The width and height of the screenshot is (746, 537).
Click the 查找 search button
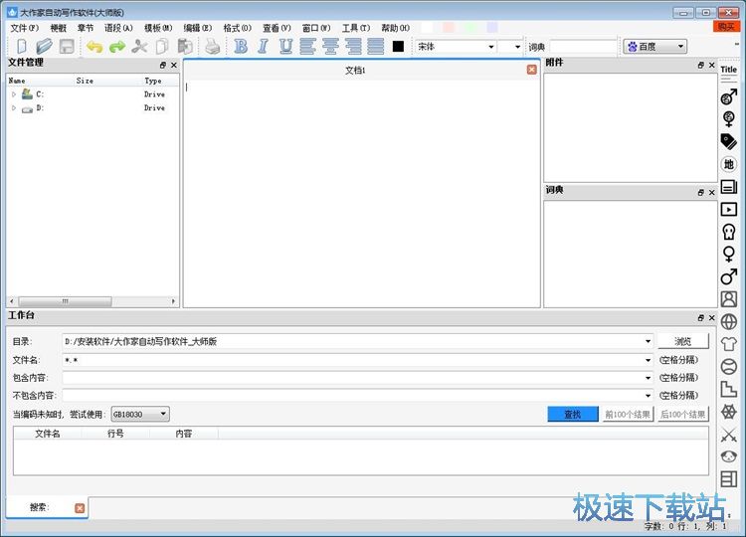click(x=572, y=414)
